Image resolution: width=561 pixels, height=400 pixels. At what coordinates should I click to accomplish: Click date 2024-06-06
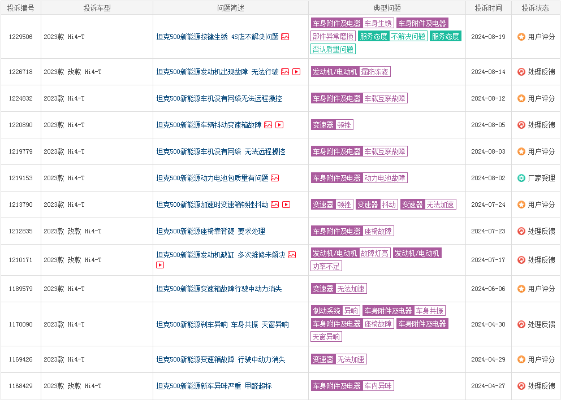click(x=489, y=289)
